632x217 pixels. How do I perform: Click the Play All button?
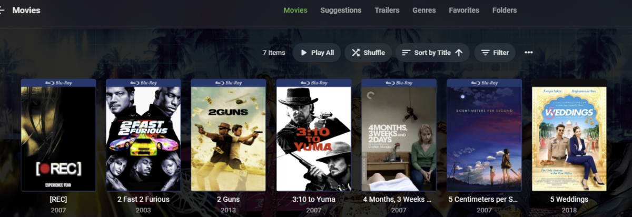click(317, 53)
